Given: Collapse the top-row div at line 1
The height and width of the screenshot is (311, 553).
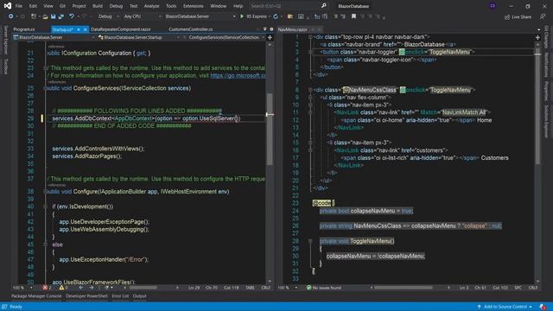Looking at the screenshot, I should (x=310, y=36).
